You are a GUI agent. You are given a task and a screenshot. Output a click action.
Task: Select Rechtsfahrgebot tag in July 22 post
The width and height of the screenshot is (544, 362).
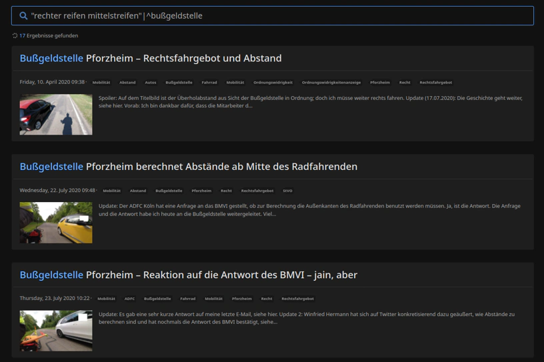tap(257, 191)
